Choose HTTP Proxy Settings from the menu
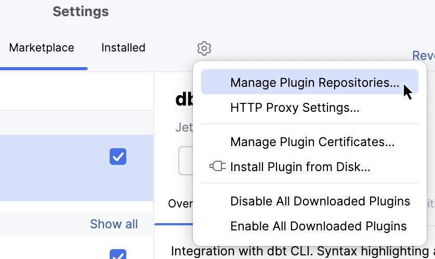This screenshot has height=259, width=435. point(295,108)
